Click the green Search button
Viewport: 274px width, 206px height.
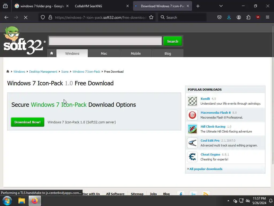point(173,41)
